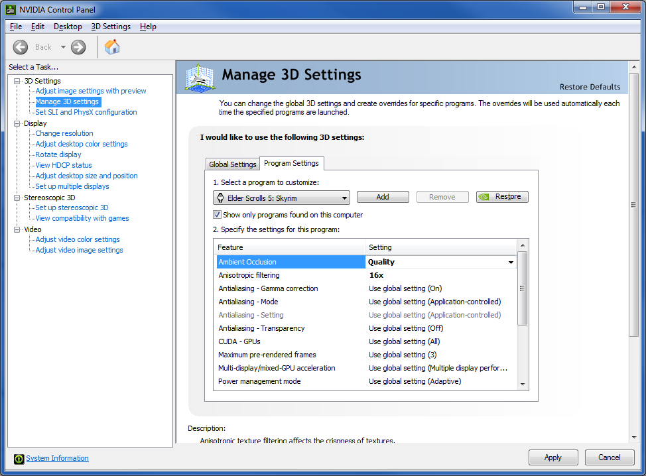Open the Desktop menu
This screenshot has width=646, height=476.
click(x=68, y=27)
